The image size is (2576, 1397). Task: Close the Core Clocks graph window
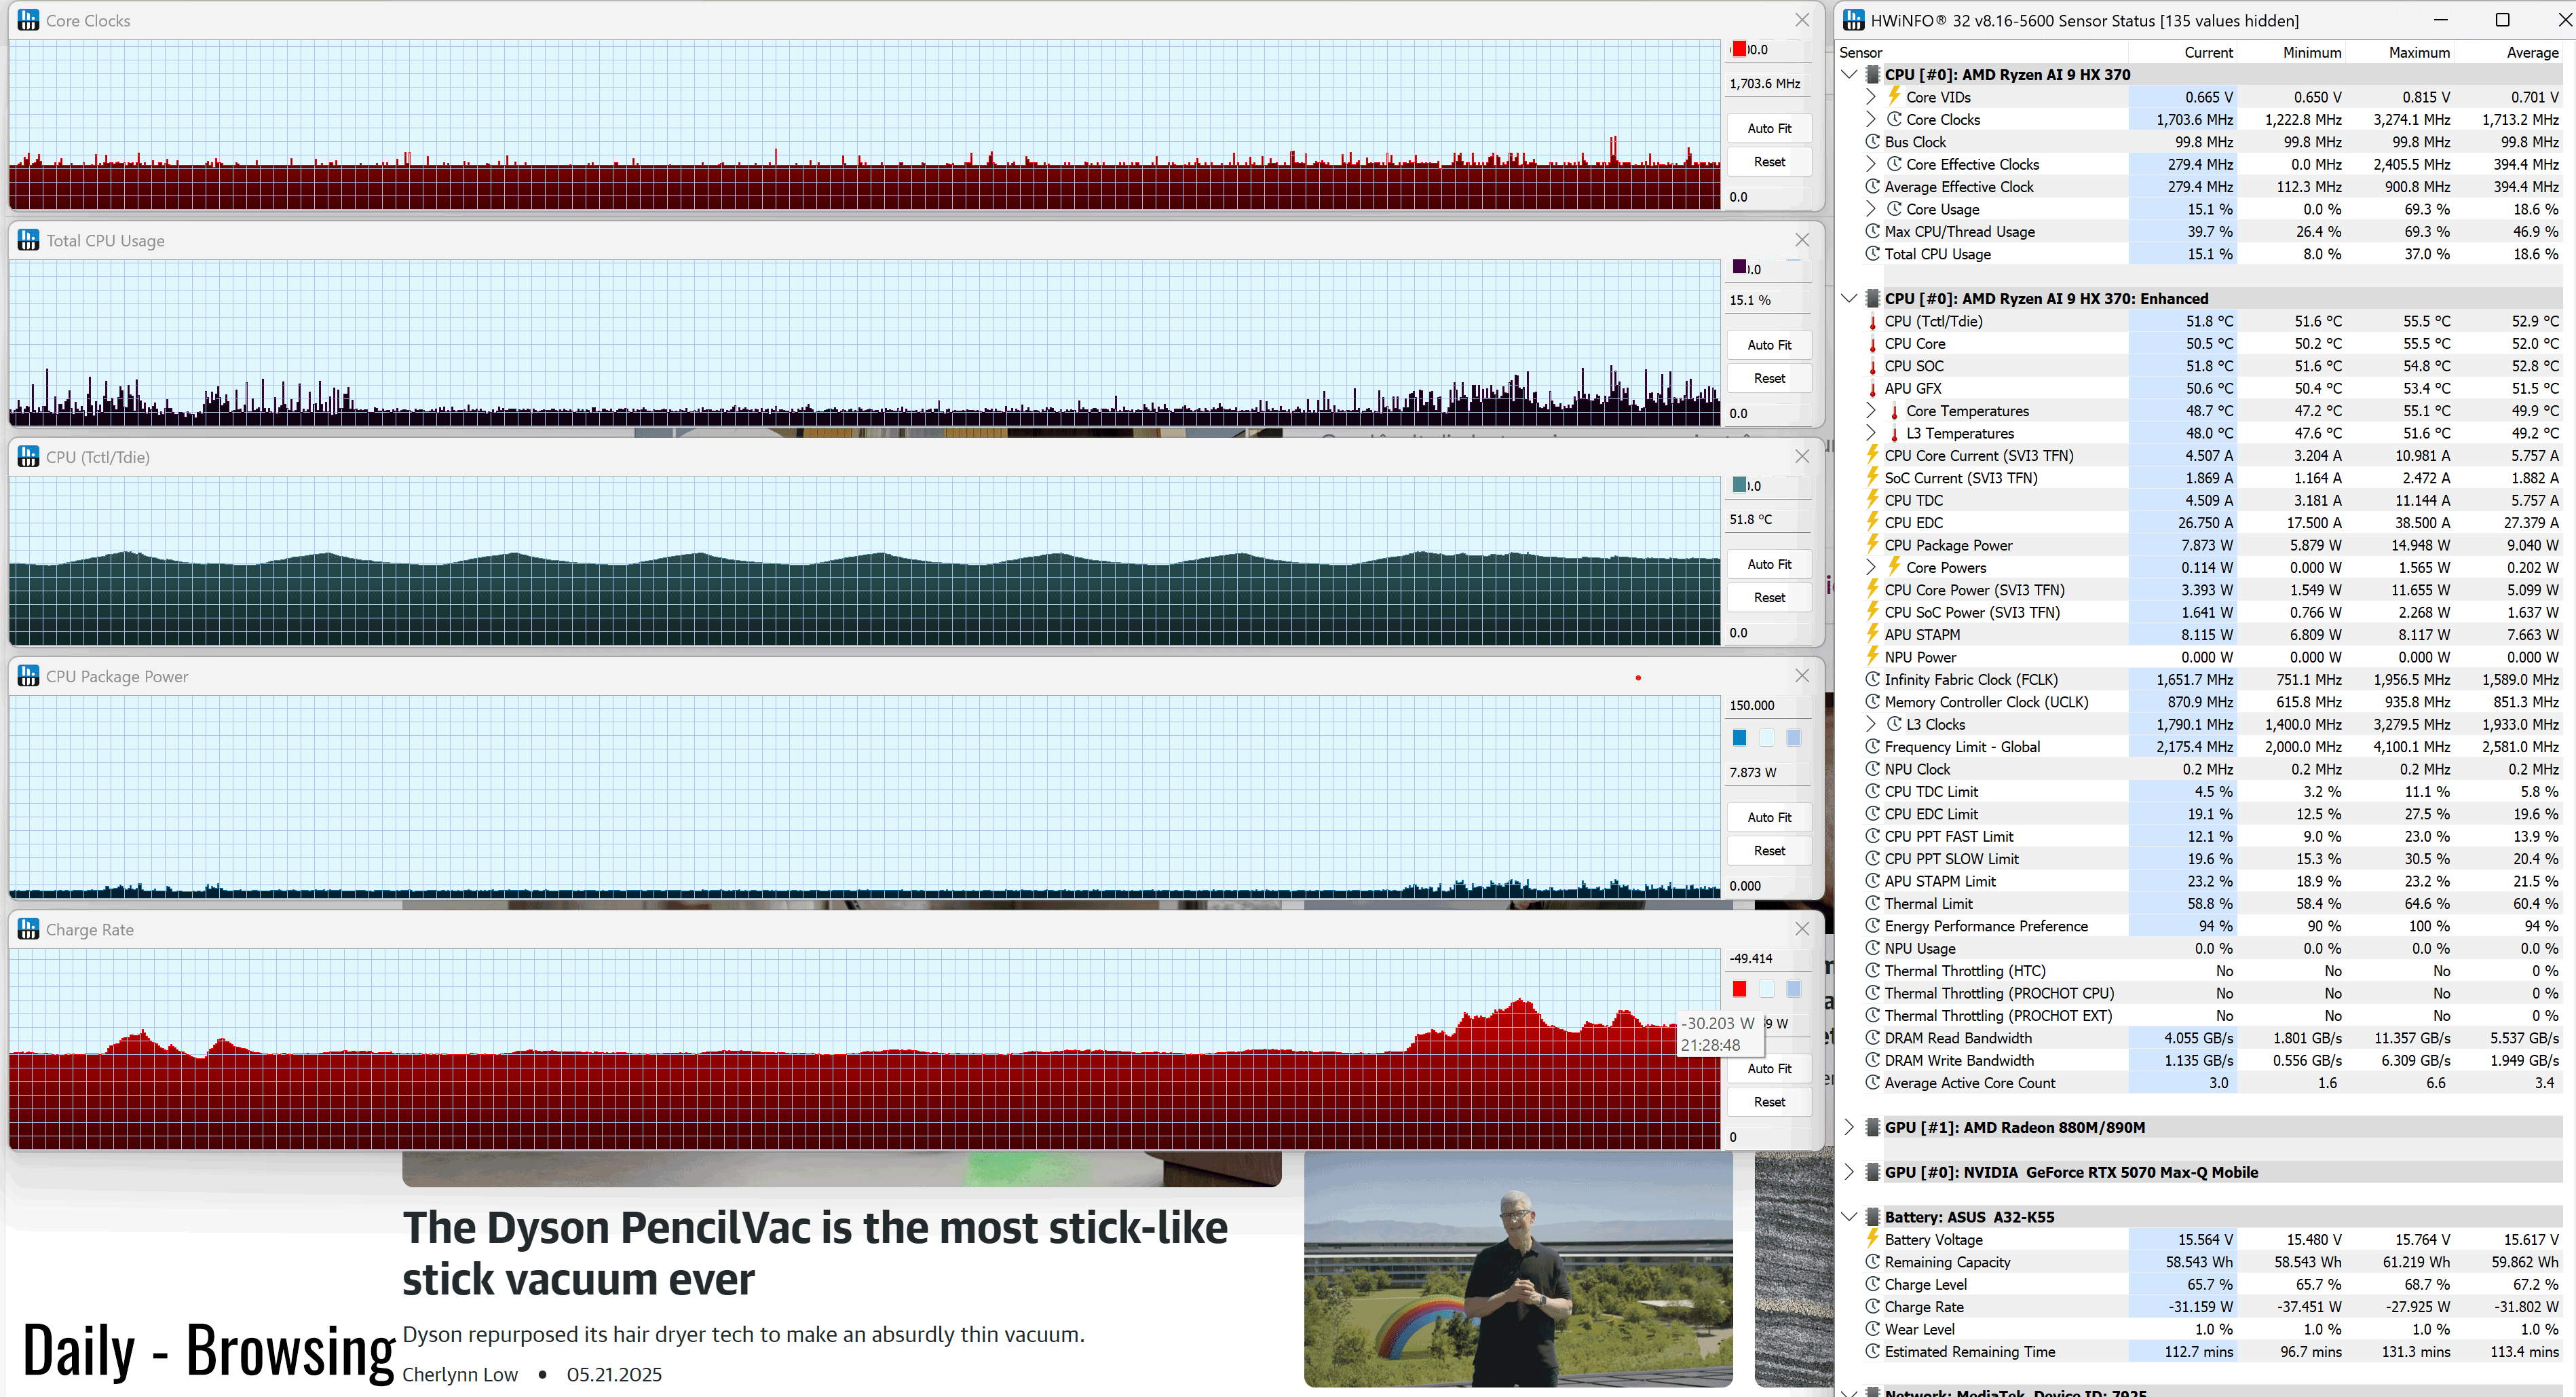point(1802,20)
